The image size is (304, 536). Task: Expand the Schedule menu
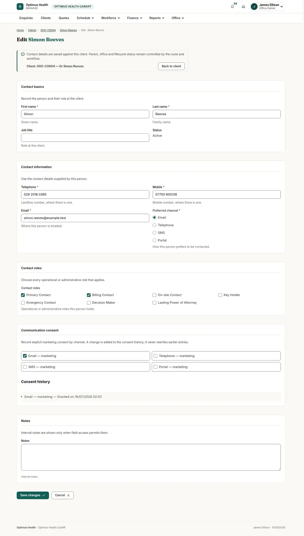(x=85, y=18)
